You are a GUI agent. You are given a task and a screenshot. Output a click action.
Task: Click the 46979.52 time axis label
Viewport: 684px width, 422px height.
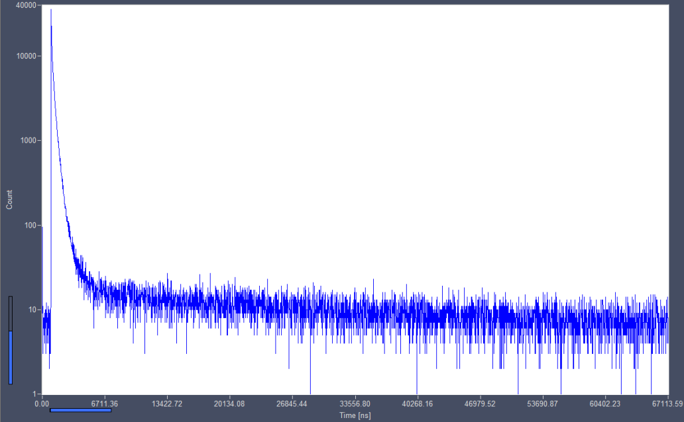click(480, 403)
